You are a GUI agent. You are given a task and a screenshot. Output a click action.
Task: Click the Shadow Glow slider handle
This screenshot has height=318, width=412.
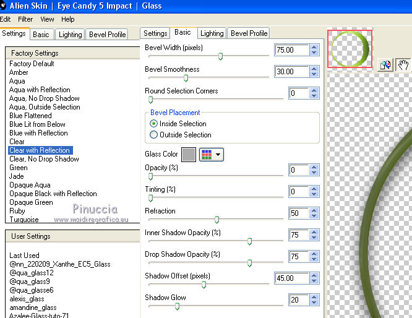177,306
